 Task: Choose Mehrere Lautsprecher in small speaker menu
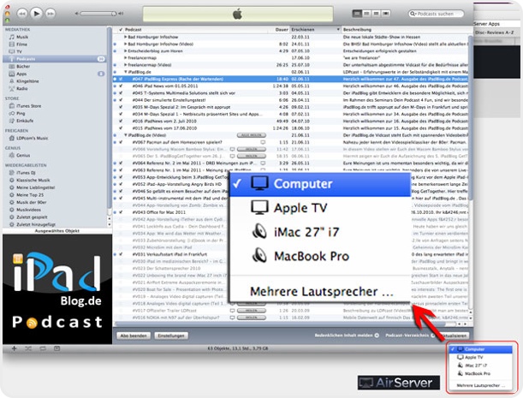tap(481, 386)
